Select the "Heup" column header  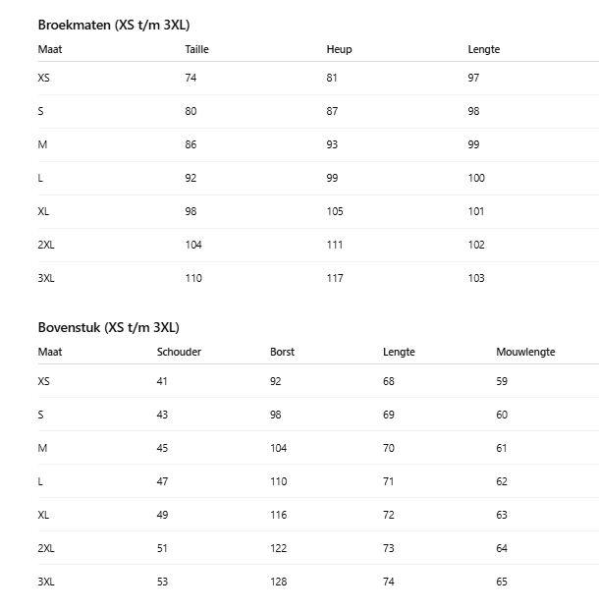point(339,49)
